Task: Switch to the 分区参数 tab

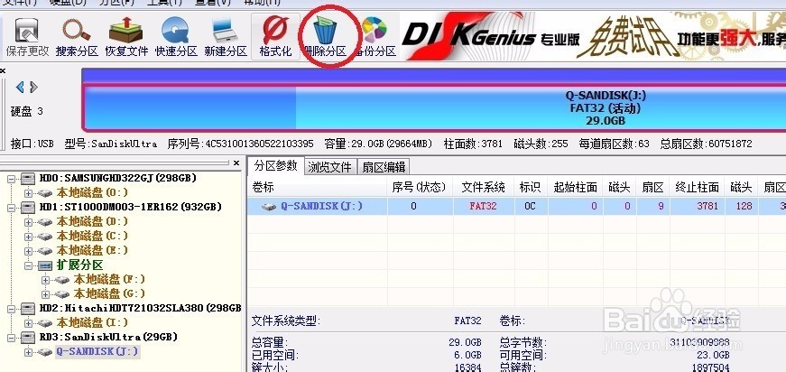Action: [276, 166]
